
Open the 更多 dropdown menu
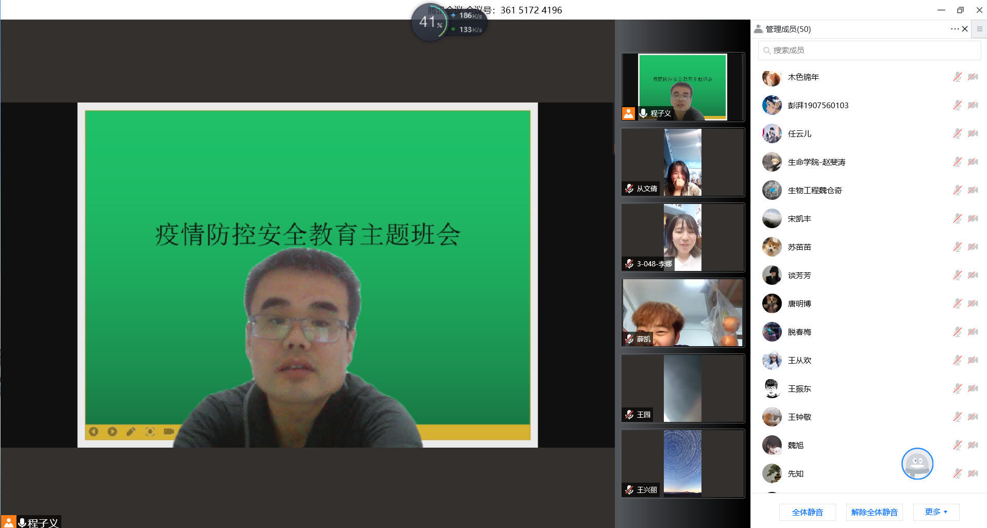click(936, 512)
